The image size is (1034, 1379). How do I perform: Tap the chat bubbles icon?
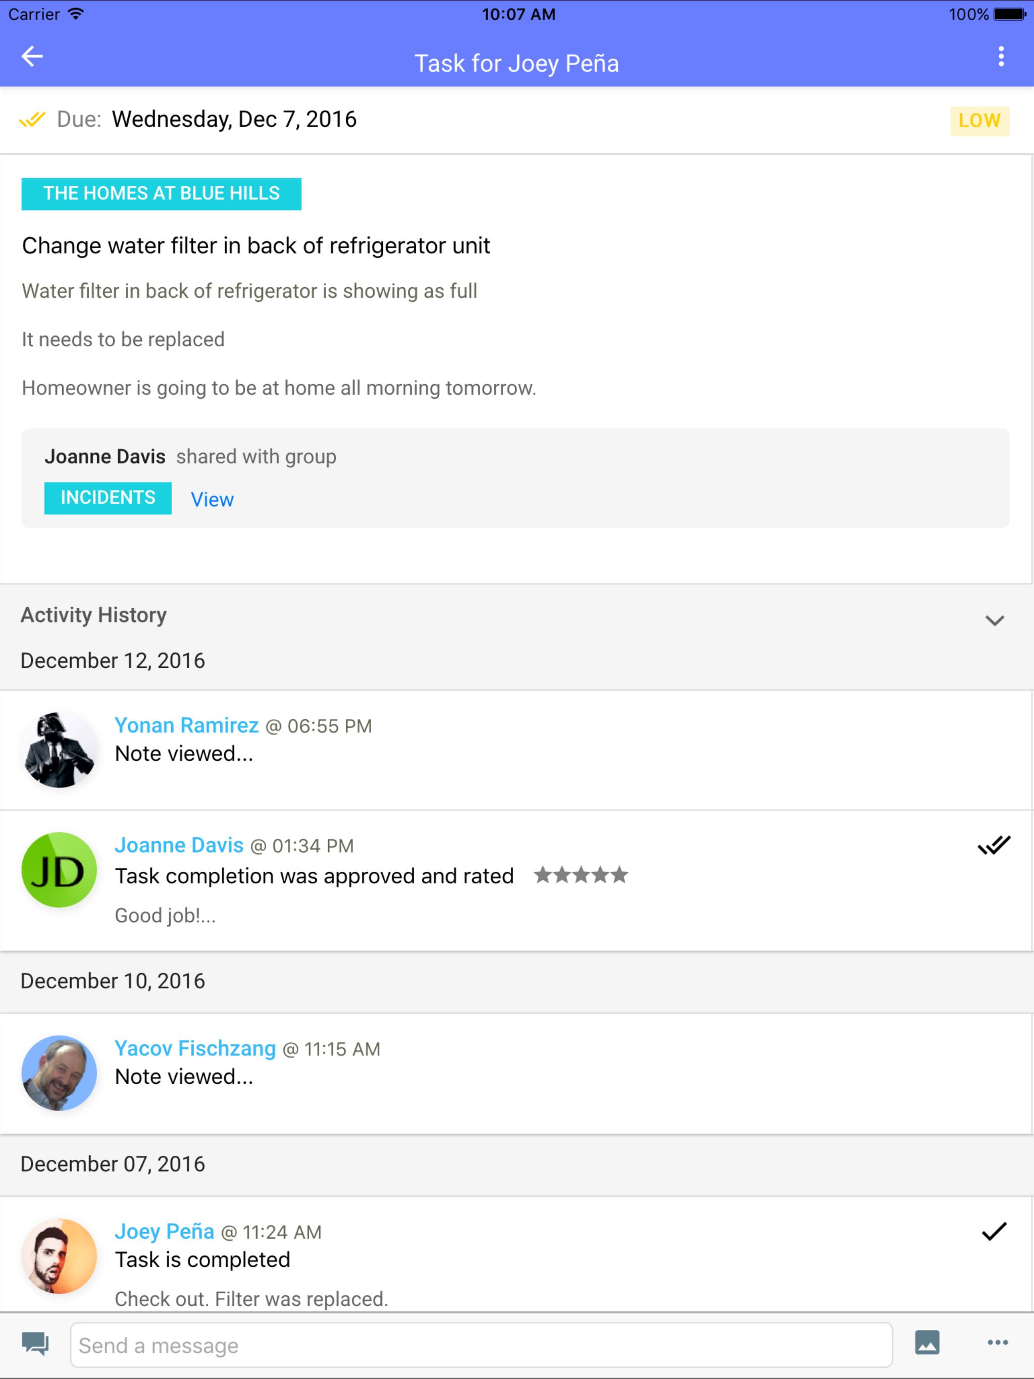[x=35, y=1344]
